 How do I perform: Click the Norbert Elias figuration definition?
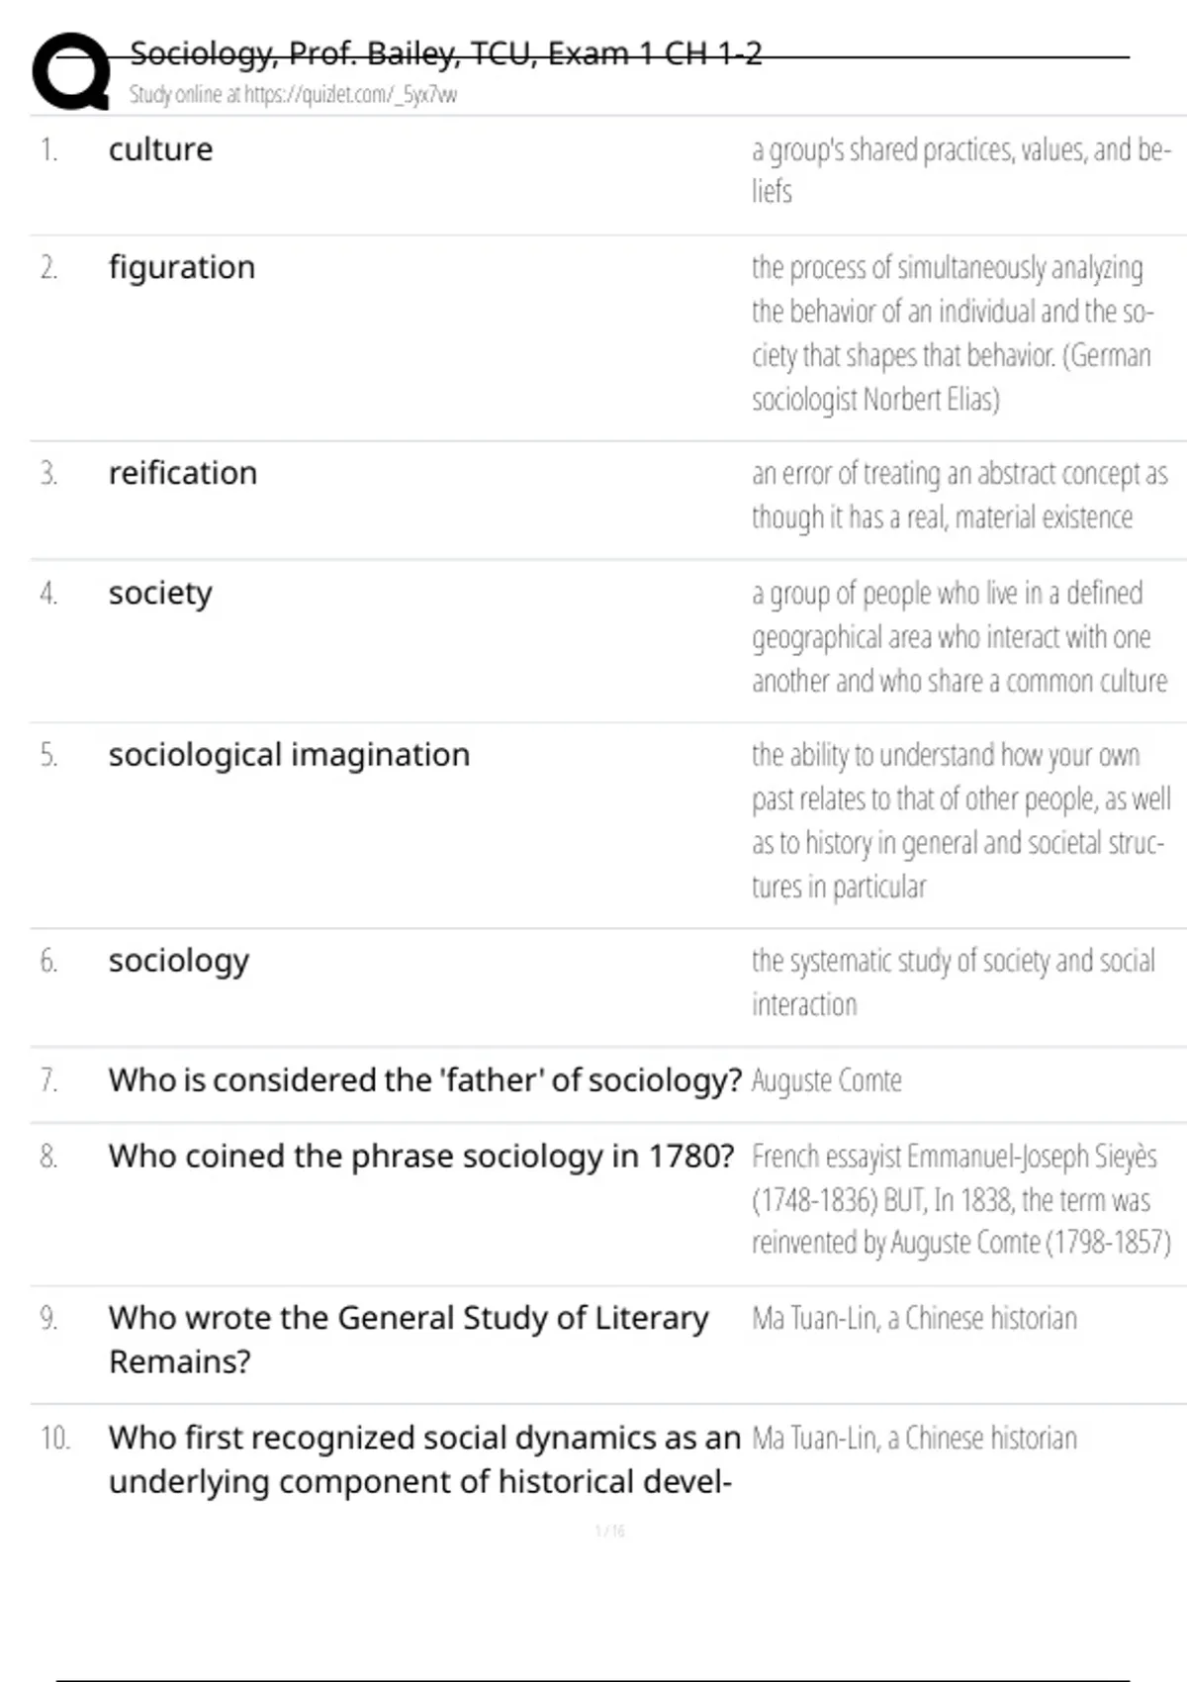click(952, 332)
